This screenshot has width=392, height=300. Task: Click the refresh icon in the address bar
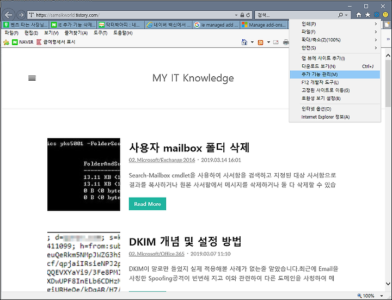[x=248, y=15]
